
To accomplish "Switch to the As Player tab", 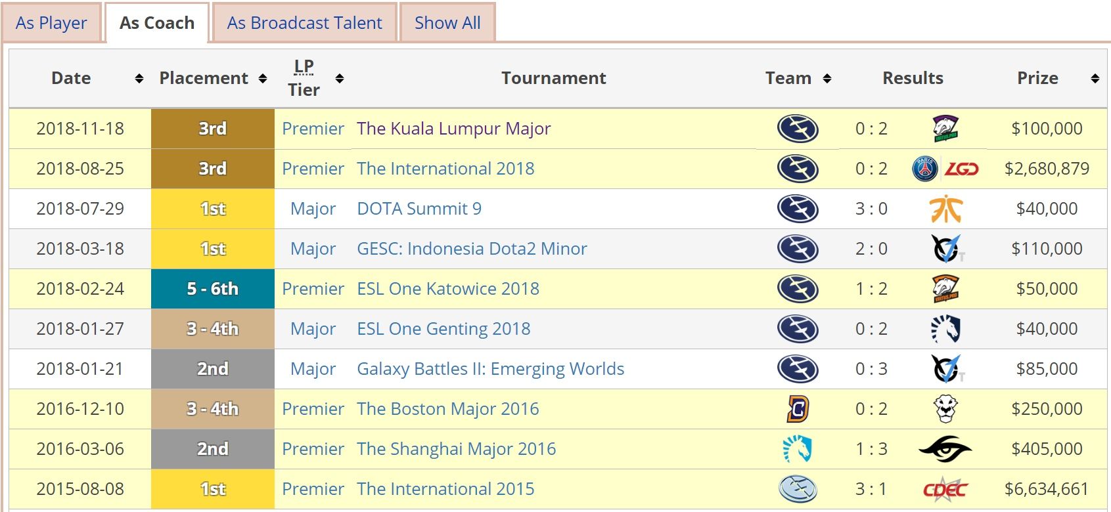I will 51,23.
